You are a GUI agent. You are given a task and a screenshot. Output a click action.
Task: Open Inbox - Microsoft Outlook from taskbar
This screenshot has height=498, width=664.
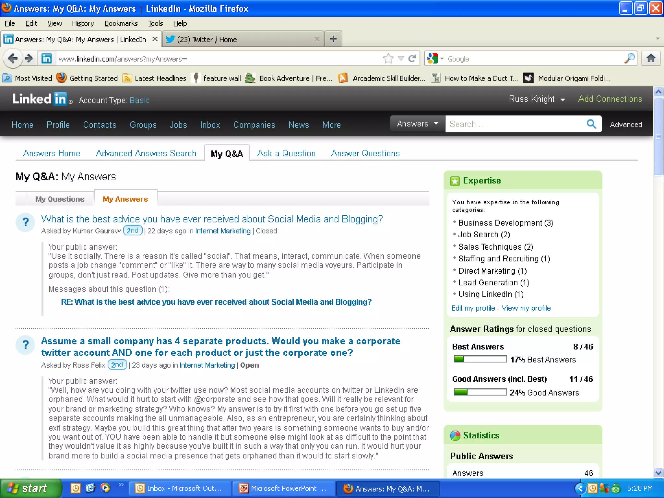point(180,488)
